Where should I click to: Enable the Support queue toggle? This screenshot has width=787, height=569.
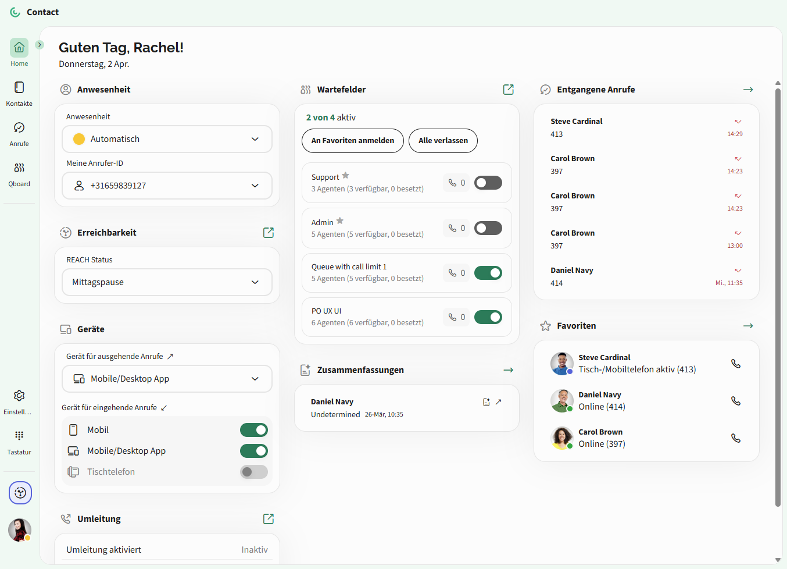(488, 183)
